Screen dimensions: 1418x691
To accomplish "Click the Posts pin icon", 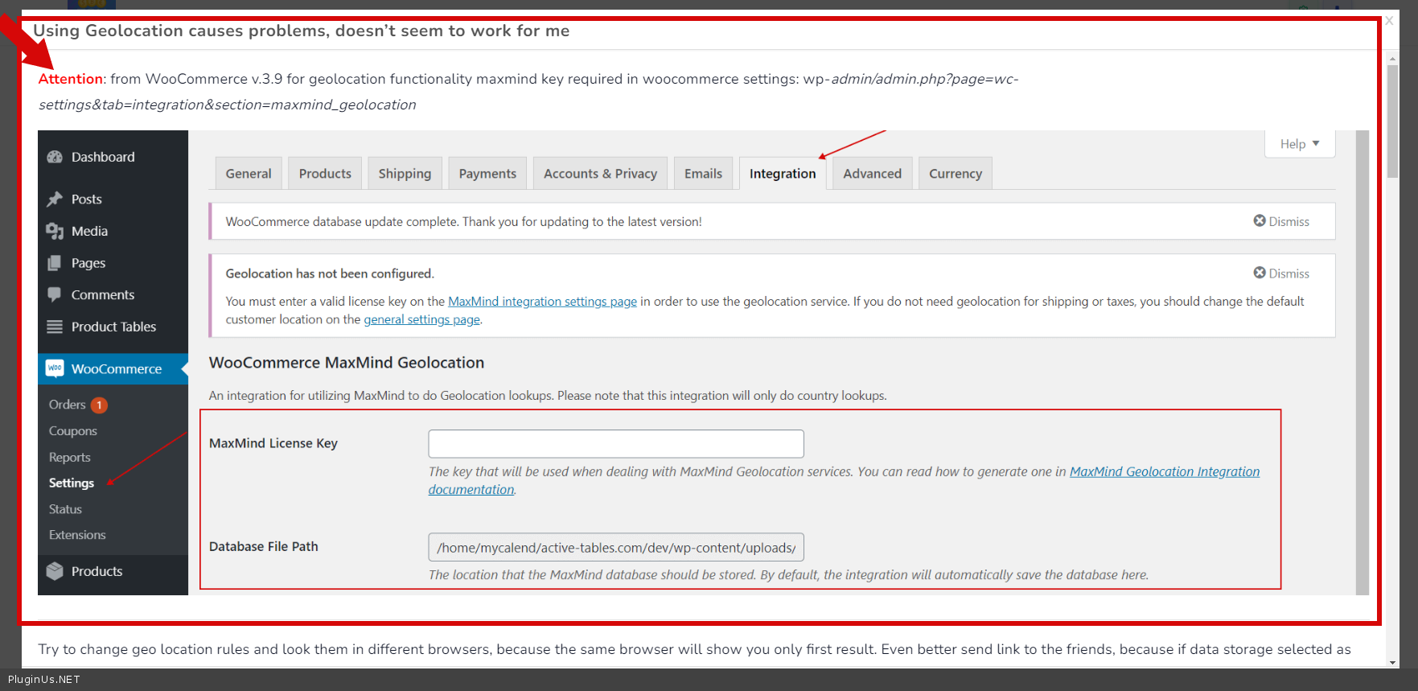I will click(55, 199).
